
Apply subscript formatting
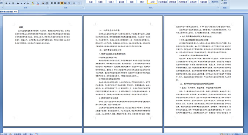[21, 3]
